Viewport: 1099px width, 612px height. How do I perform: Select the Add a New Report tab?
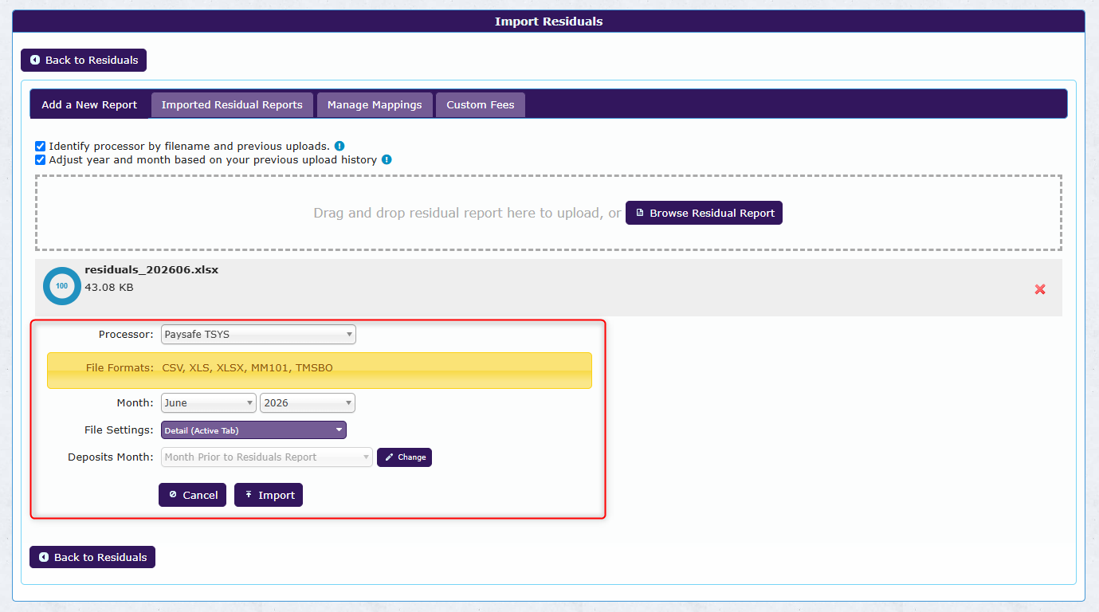(89, 104)
